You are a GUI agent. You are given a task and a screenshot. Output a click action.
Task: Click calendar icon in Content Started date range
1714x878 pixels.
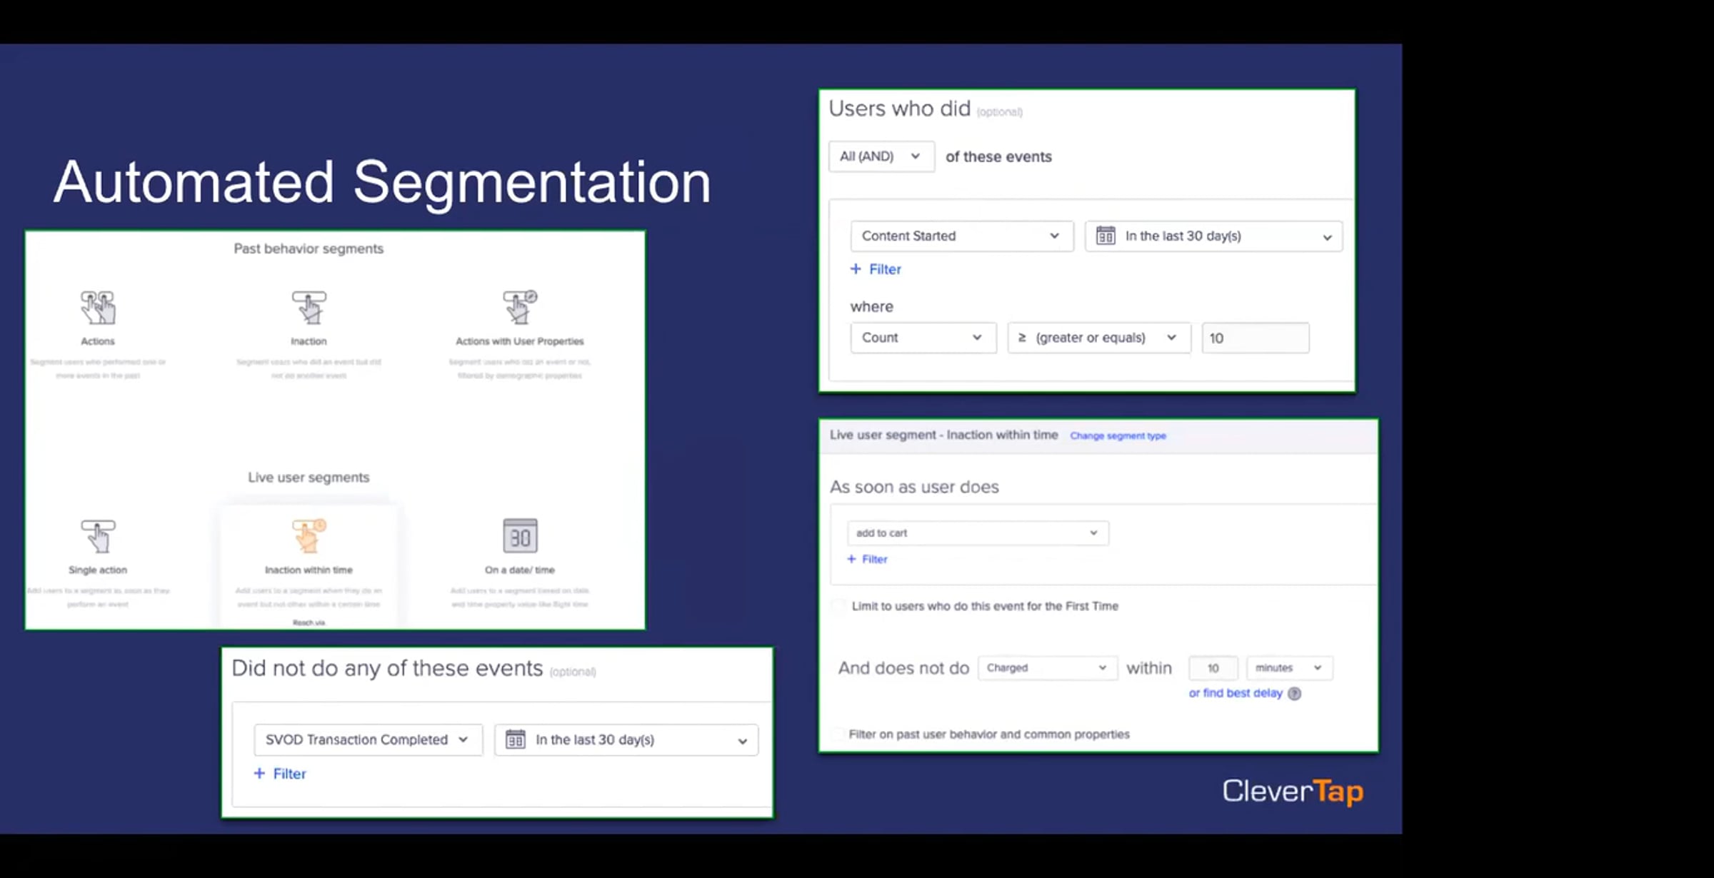coord(1106,236)
